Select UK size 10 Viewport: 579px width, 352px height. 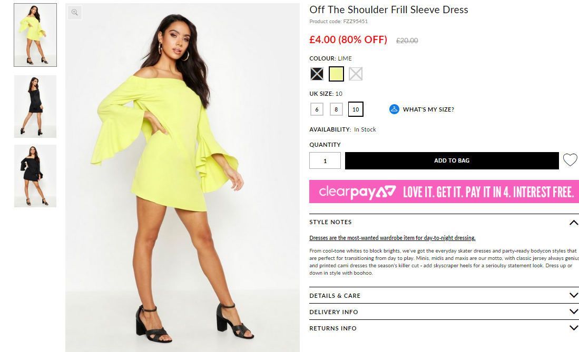click(356, 109)
